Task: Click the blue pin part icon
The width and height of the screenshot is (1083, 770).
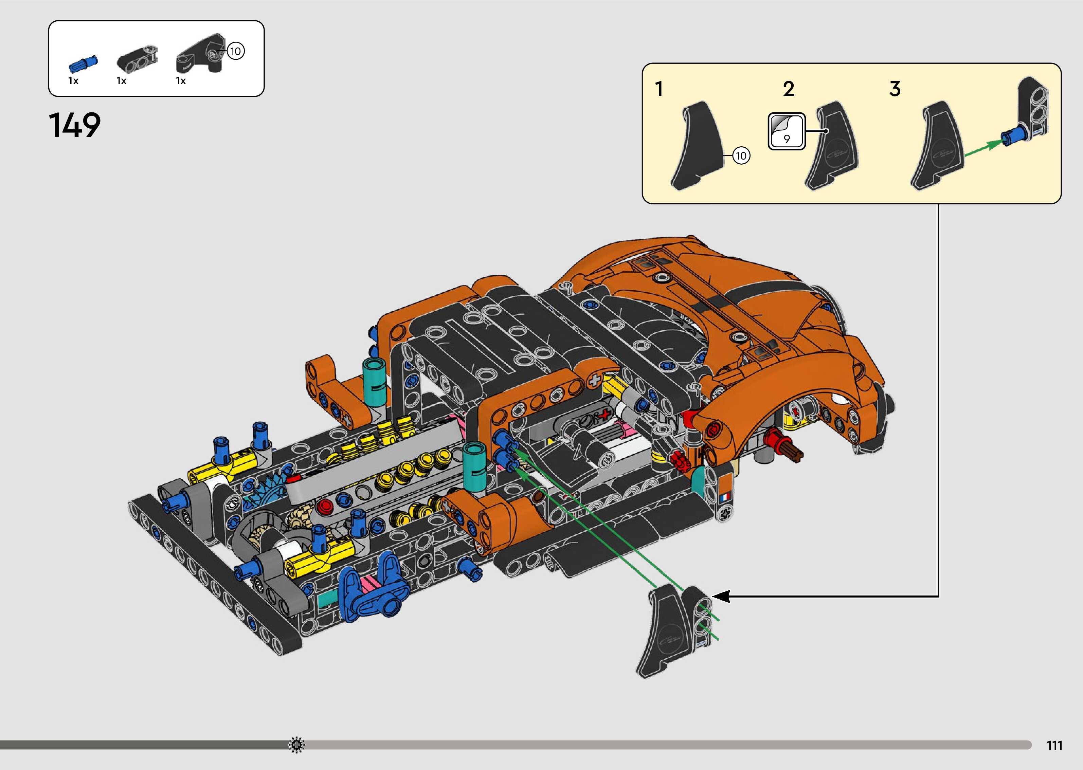Action: 84,64
